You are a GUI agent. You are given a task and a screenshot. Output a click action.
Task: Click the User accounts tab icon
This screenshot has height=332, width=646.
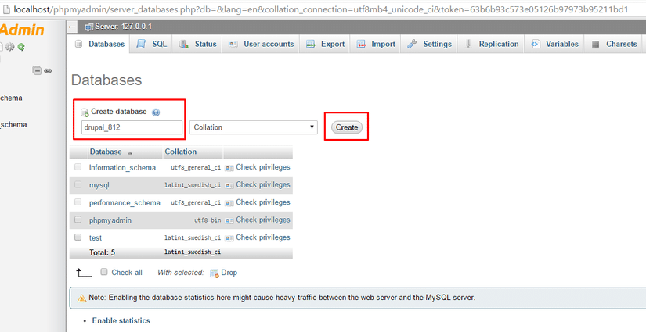(233, 44)
